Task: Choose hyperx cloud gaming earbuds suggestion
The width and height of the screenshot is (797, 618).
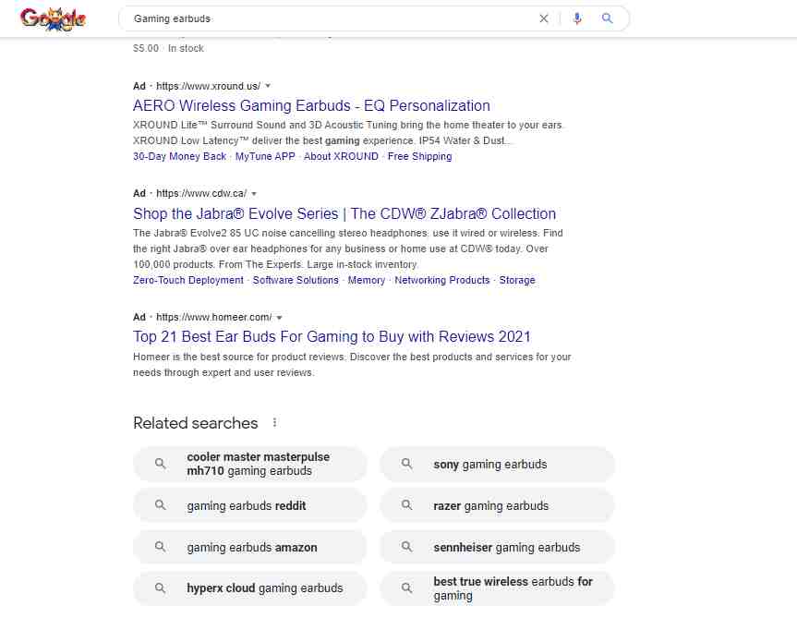Action: coord(249,588)
